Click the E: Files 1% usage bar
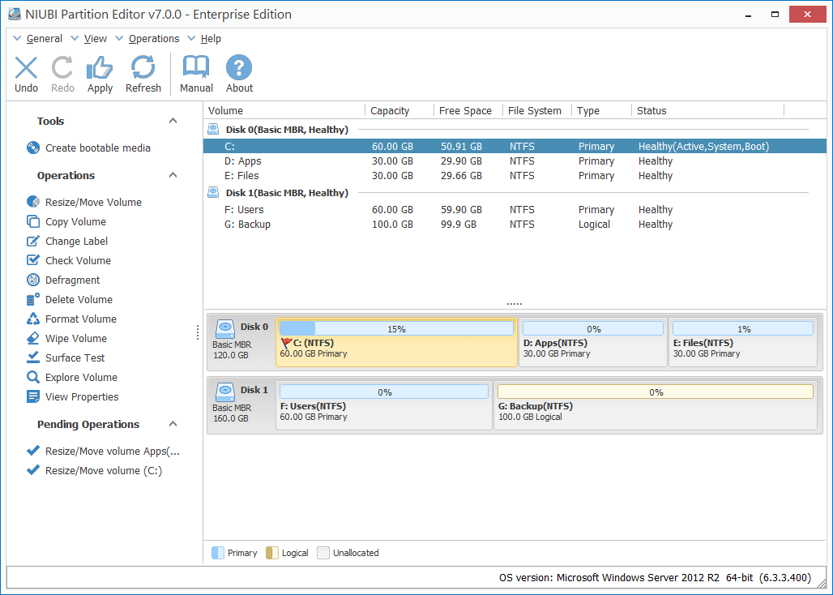The width and height of the screenshot is (833, 595). [x=743, y=329]
